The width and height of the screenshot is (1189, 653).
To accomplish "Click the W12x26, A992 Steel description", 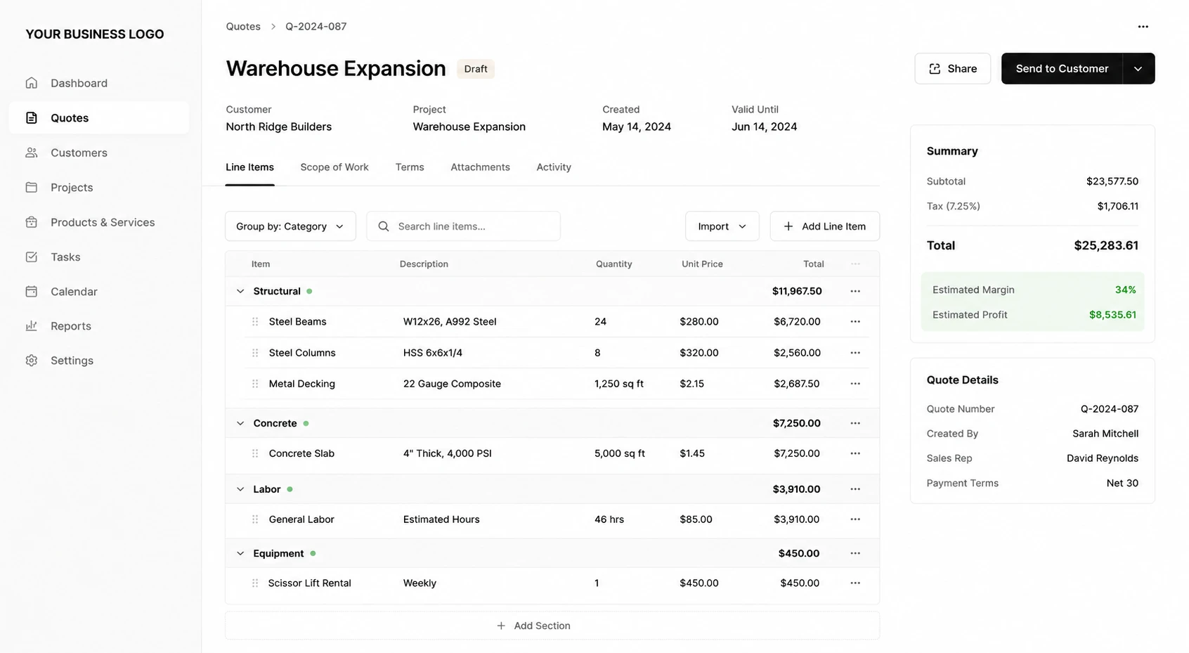I will [x=450, y=322].
